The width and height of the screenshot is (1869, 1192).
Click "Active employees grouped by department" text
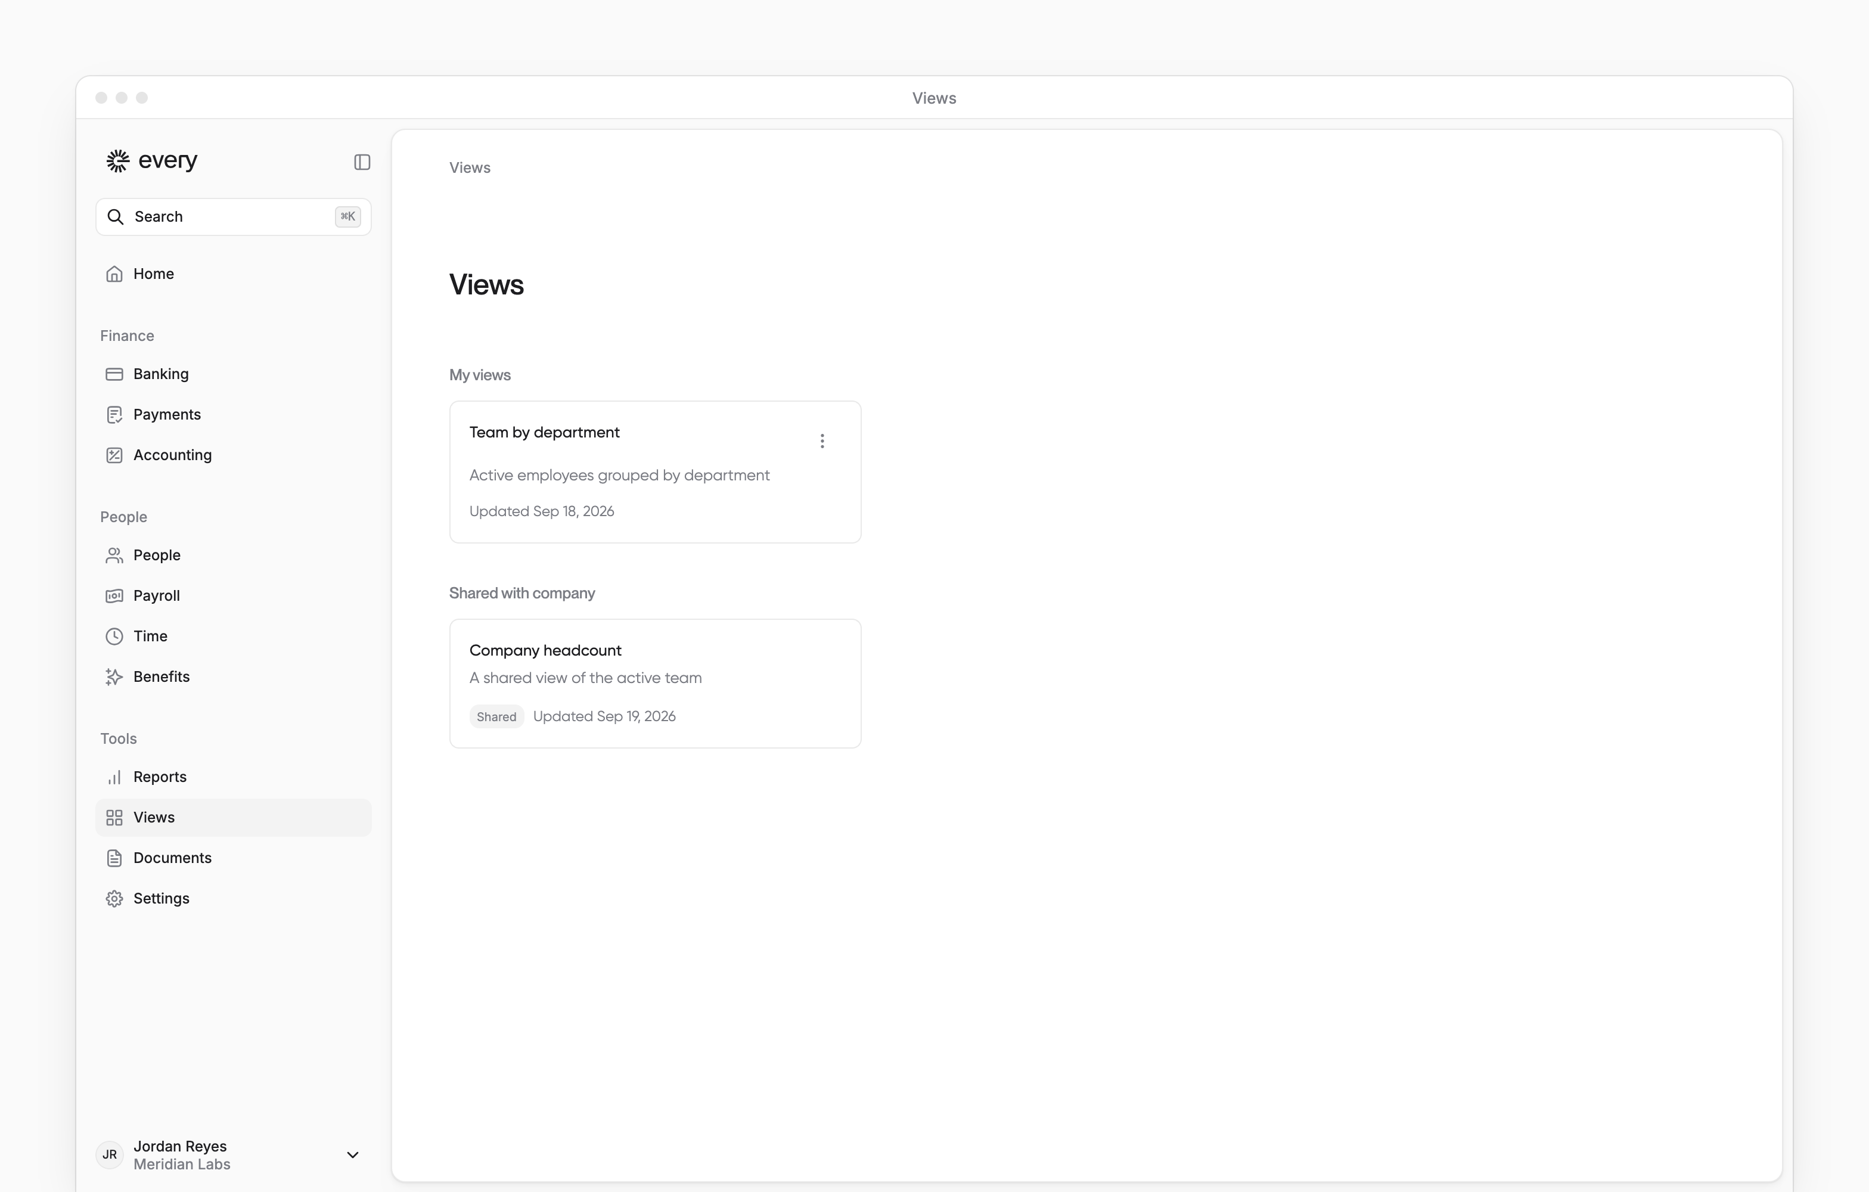(619, 475)
